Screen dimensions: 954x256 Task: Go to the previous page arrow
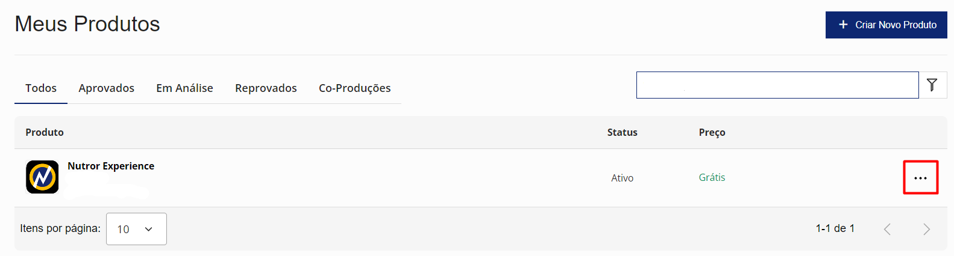coord(887,229)
